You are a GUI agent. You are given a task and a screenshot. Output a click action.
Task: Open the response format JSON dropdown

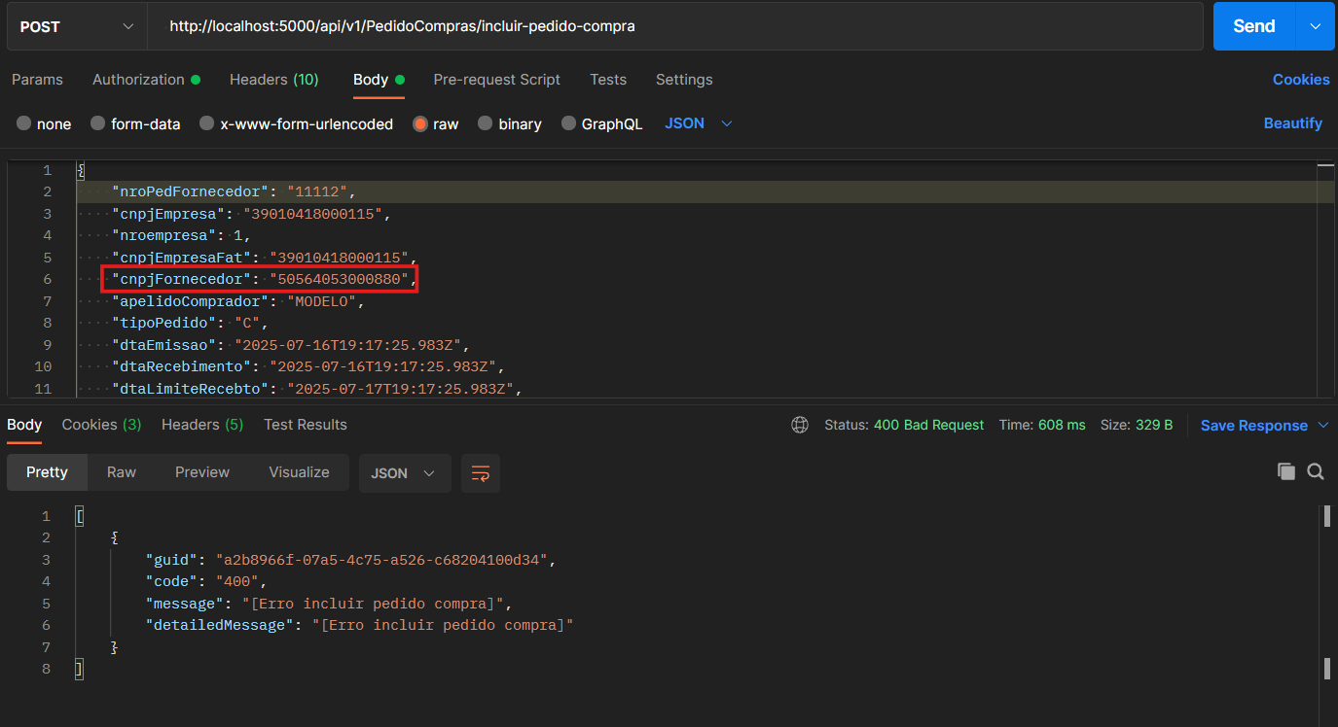[x=404, y=473]
